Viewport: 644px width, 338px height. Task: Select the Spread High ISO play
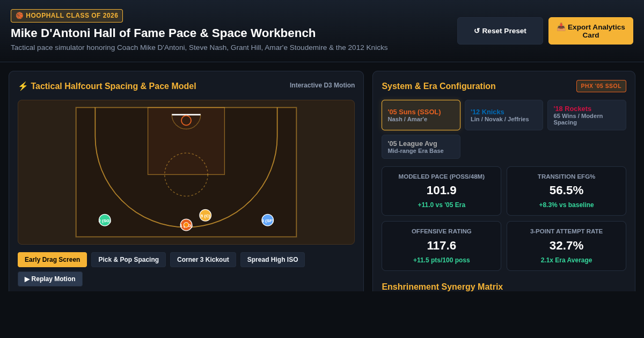tap(273, 260)
